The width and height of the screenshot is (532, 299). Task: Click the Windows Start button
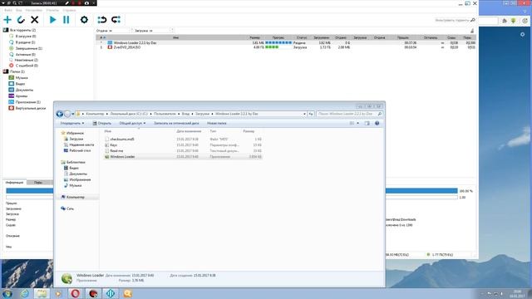coord(7,293)
